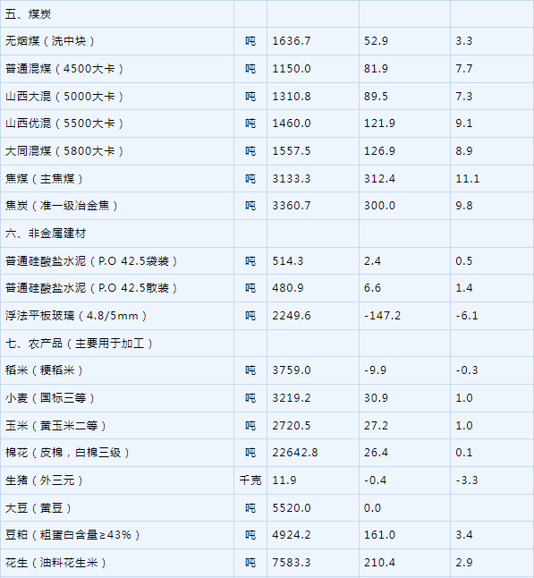Click the 3219.2 price for 小麦
Screen dimensions: 534x578
click(291, 398)
